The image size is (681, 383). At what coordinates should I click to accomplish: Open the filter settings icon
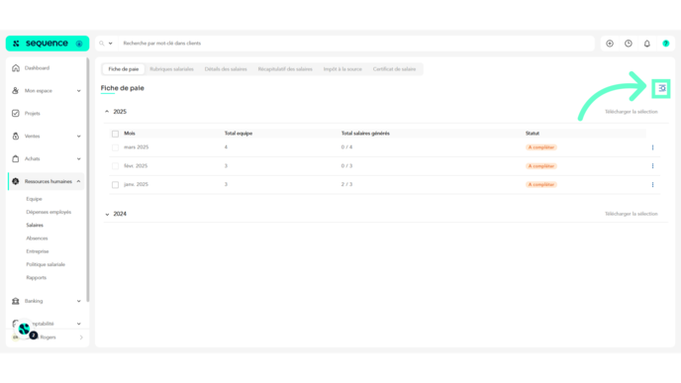pyautogui.click(x=661, y=89)
